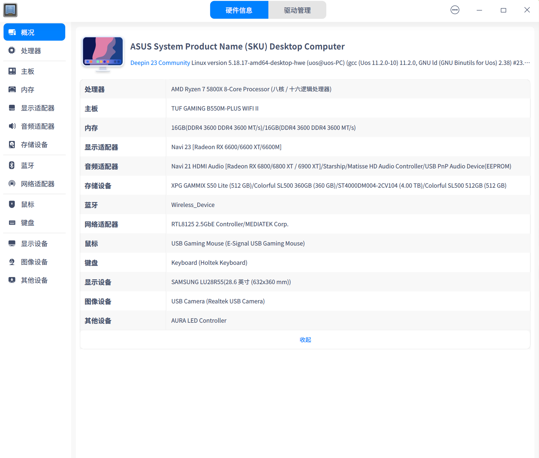Click the RTL8125 2.5GbE Controller value
The image size is (539, 458).
230,224
